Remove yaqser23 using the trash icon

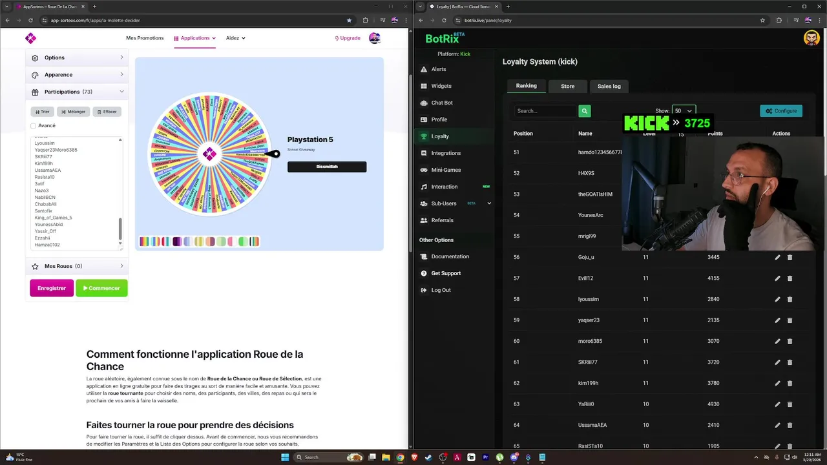790,320
